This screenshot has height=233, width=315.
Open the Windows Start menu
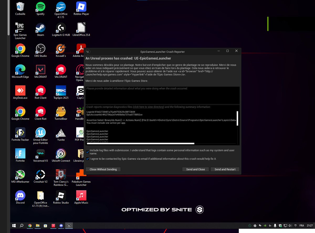[14, 225]
